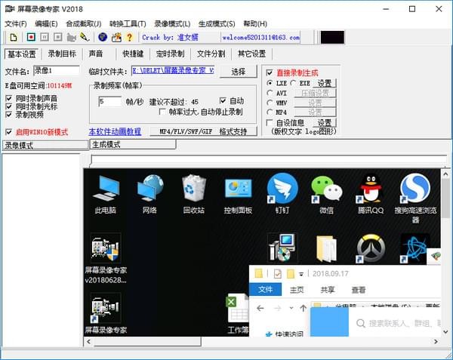Open the 录像模式(L) menu

[x=172, y=23]
